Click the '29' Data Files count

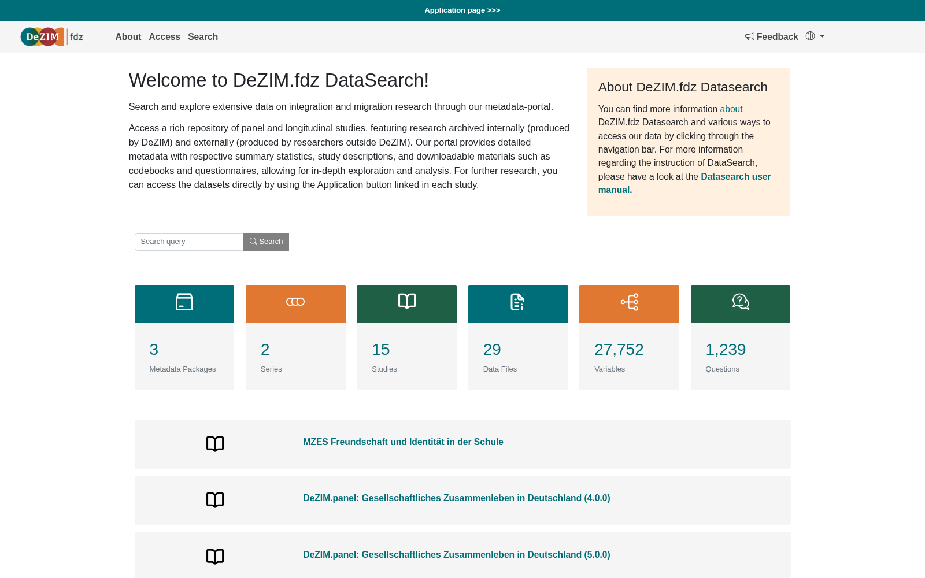pyautogui.click(x=492, y=350)
